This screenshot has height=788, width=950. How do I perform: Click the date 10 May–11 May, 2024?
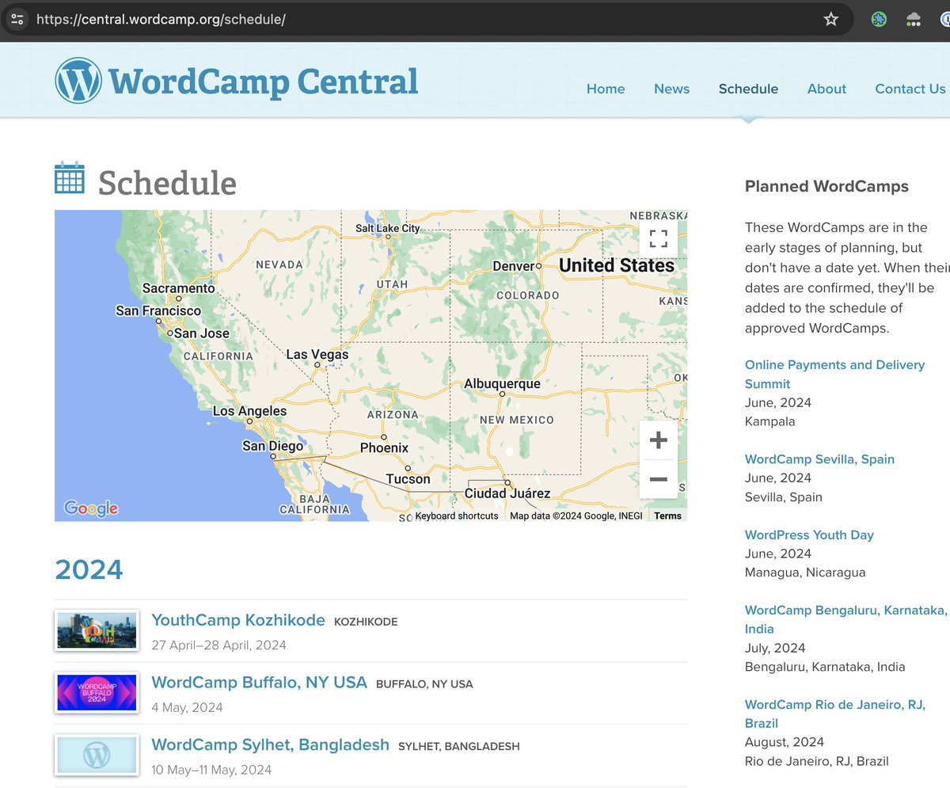pos(211,769)
